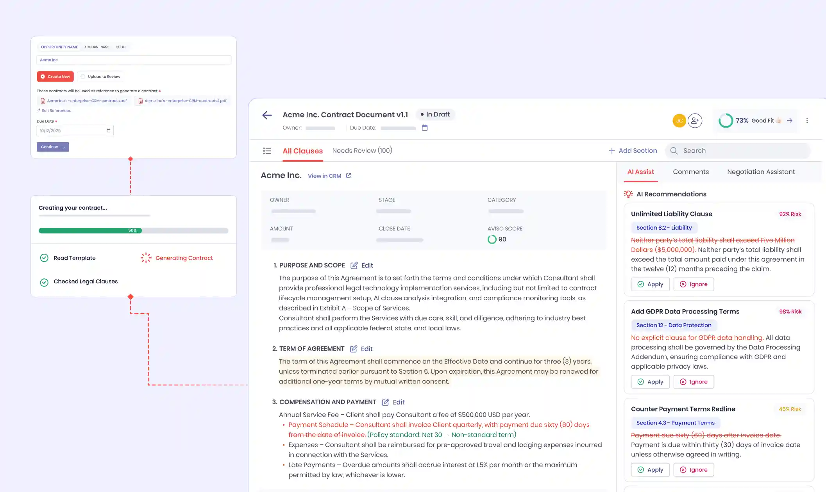The height and width of the screenshot is (492, 826).
Task: Open the Negotiation Assistant tab
Action: point(761,172)
